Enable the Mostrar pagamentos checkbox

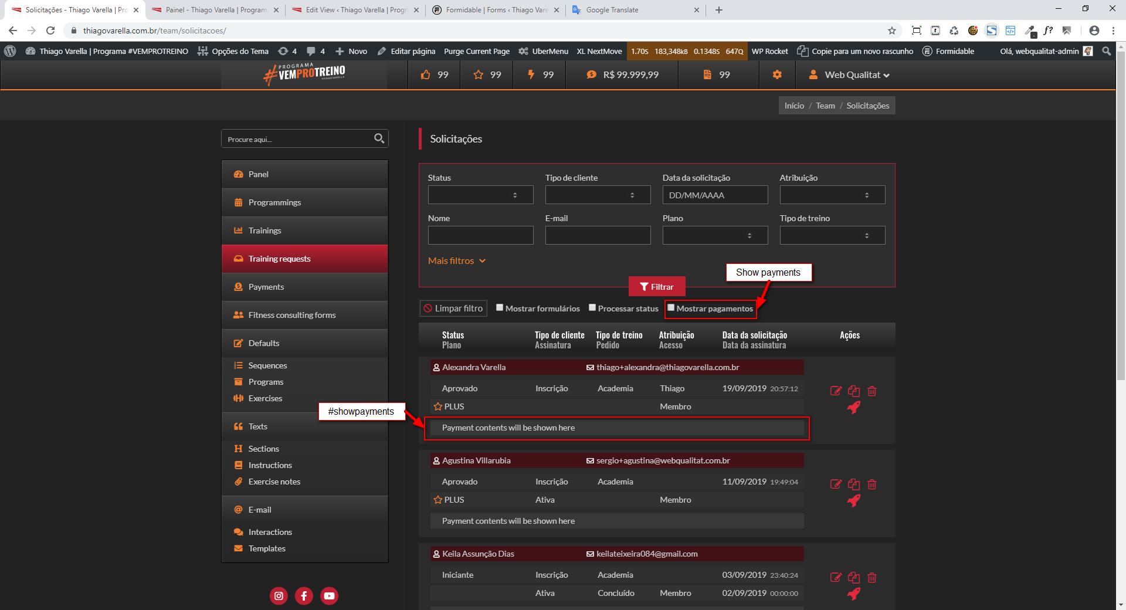point(671,308)
